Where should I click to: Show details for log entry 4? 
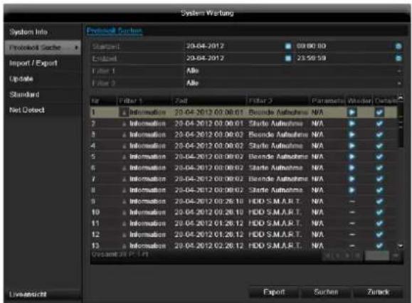click(379, 146)
